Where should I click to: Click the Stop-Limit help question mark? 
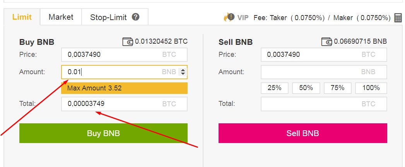tap(136, 17)
